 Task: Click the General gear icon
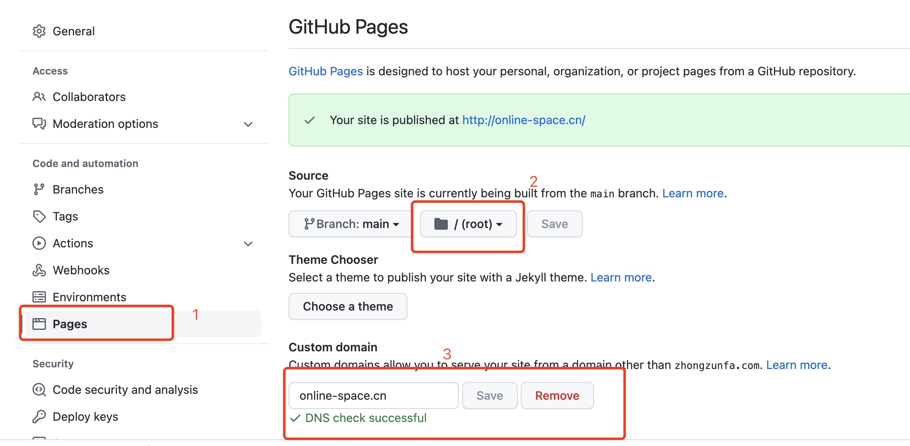(x=39, y=31)
